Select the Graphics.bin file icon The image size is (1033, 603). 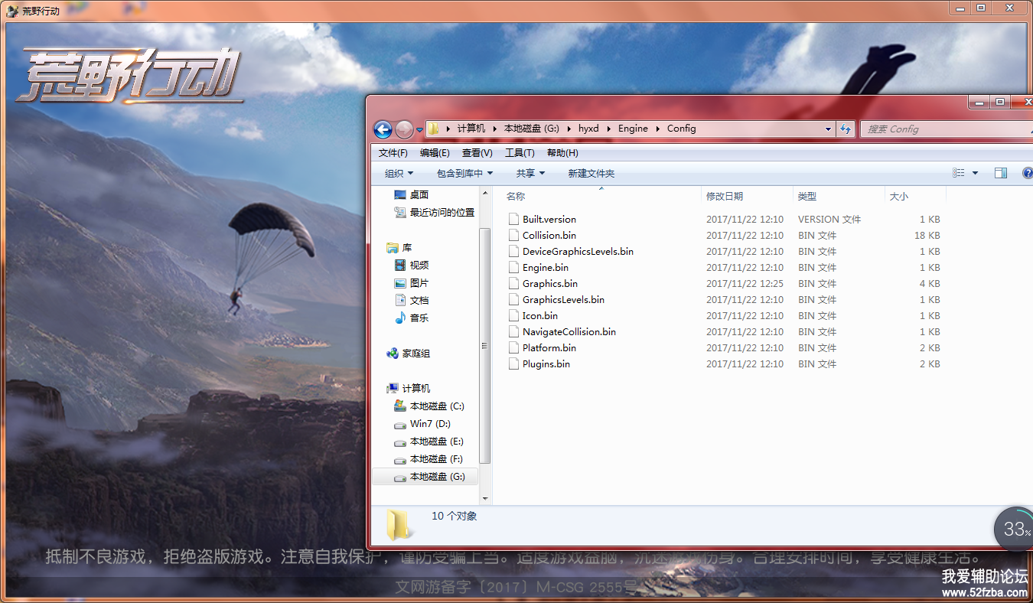click(x=514, y=284)
